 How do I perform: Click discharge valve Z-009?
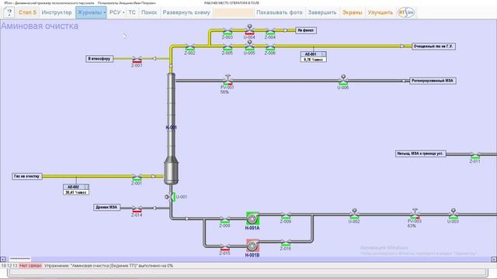(286, 215)
